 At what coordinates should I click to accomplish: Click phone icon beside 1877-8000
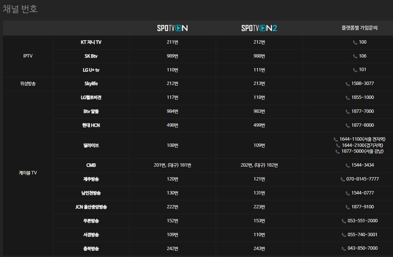tap(348, 126)
